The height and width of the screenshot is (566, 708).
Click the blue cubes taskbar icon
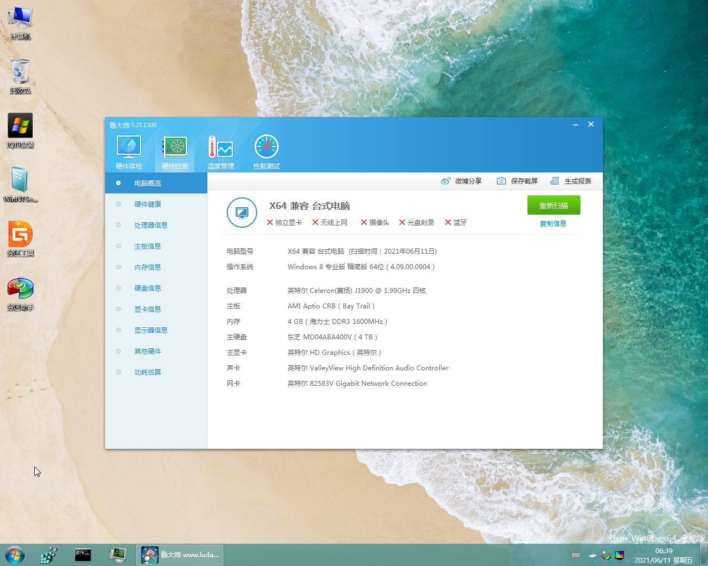click(x=49, y=555)
